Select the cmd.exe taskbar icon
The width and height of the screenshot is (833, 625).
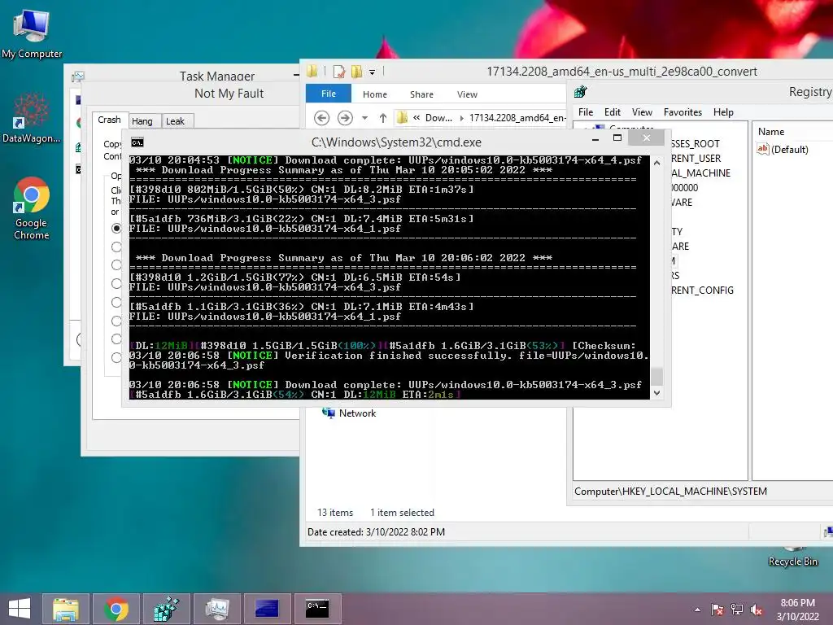318,609
